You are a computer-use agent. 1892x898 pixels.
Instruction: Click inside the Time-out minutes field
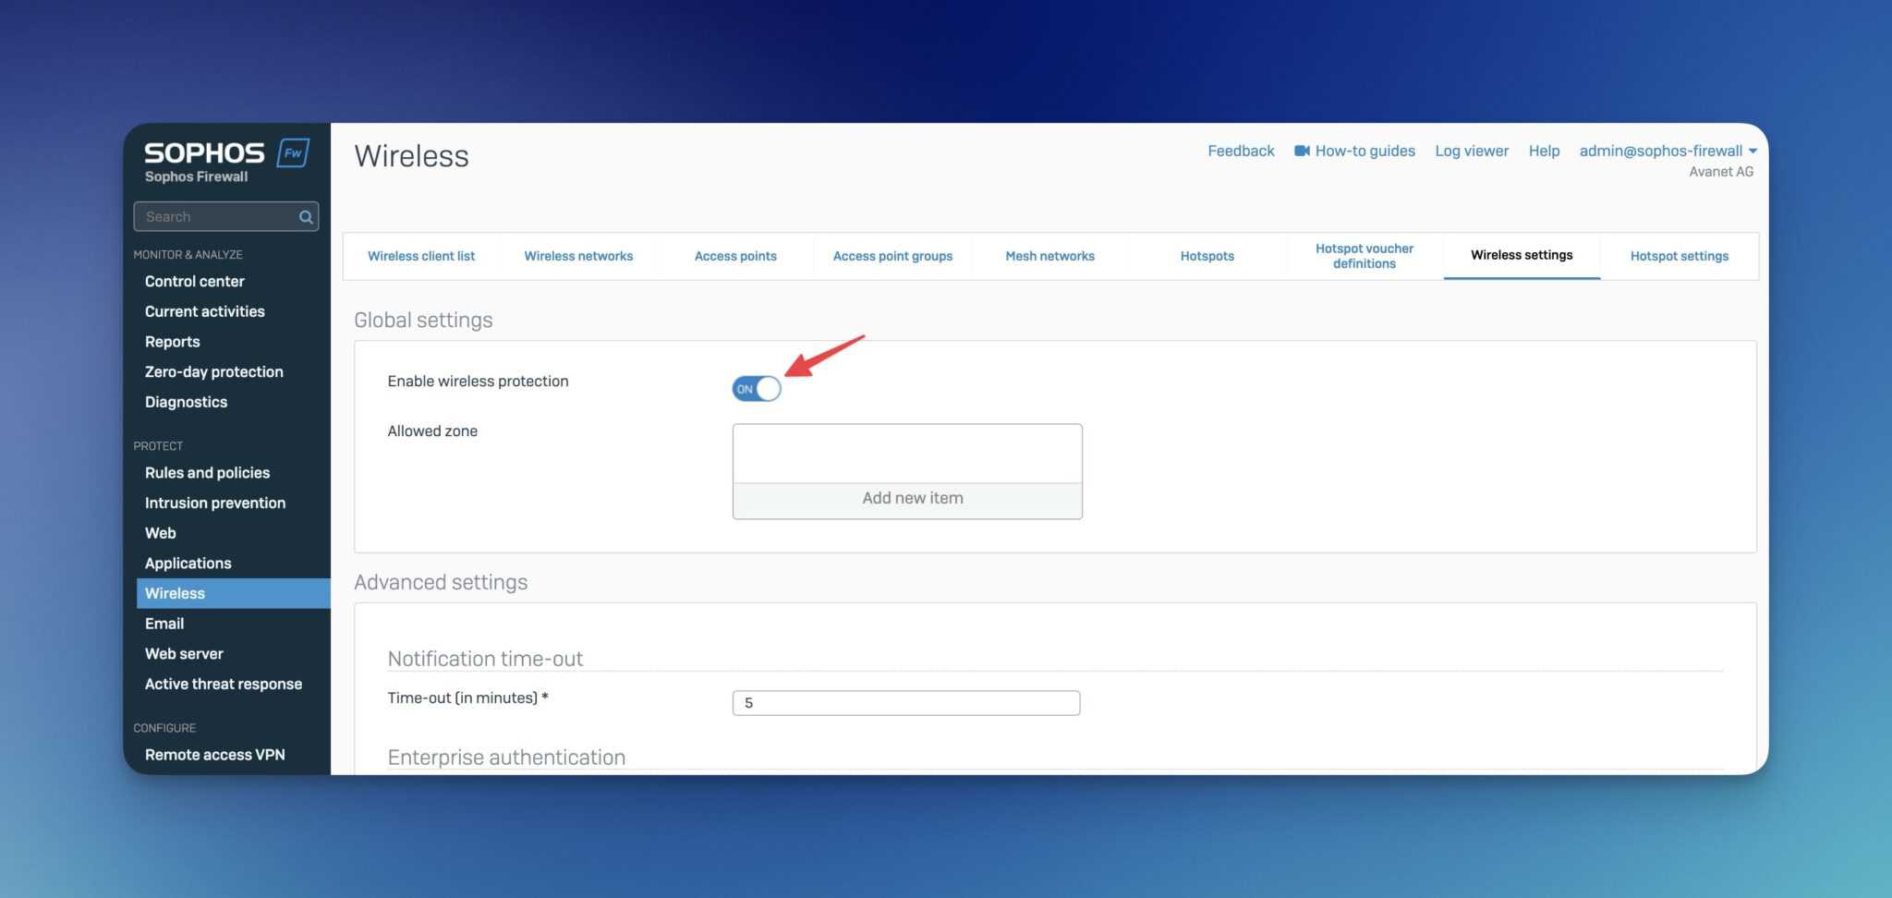(905, 702)
